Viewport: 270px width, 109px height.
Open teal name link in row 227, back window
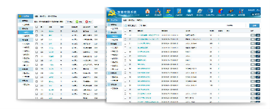click(x=50, y=40)
